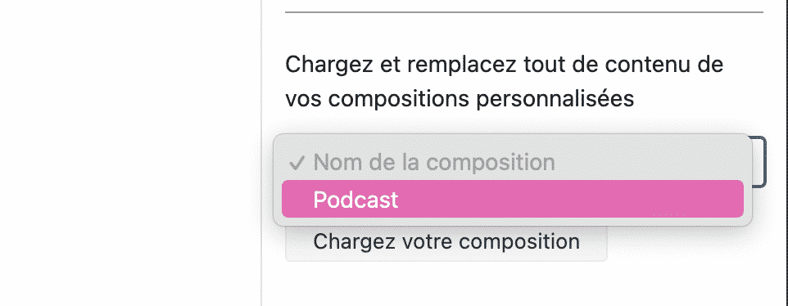Click the checkmark beside Nom de la composition

[297, 163]
